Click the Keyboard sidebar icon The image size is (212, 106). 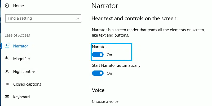click(x=7, y=97)
